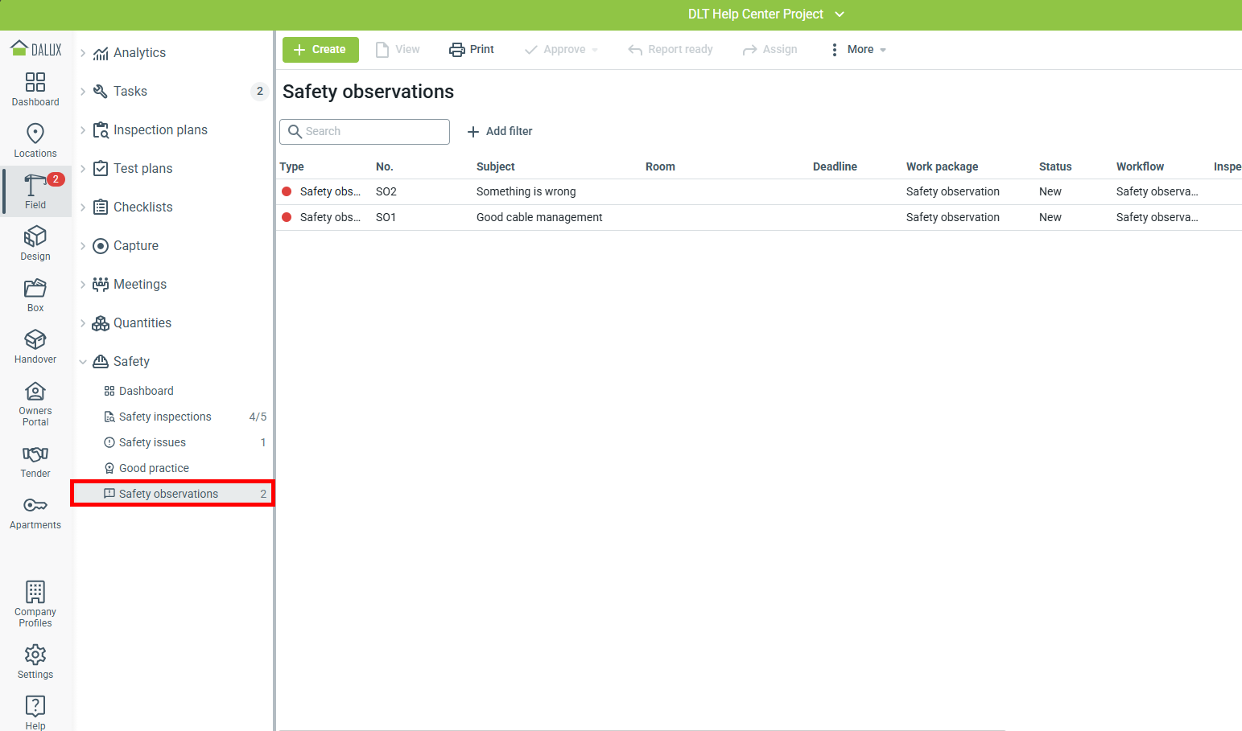The image size is (1242, 731).
Task: Open Good practice menu item
Action: tap(154, 468)
